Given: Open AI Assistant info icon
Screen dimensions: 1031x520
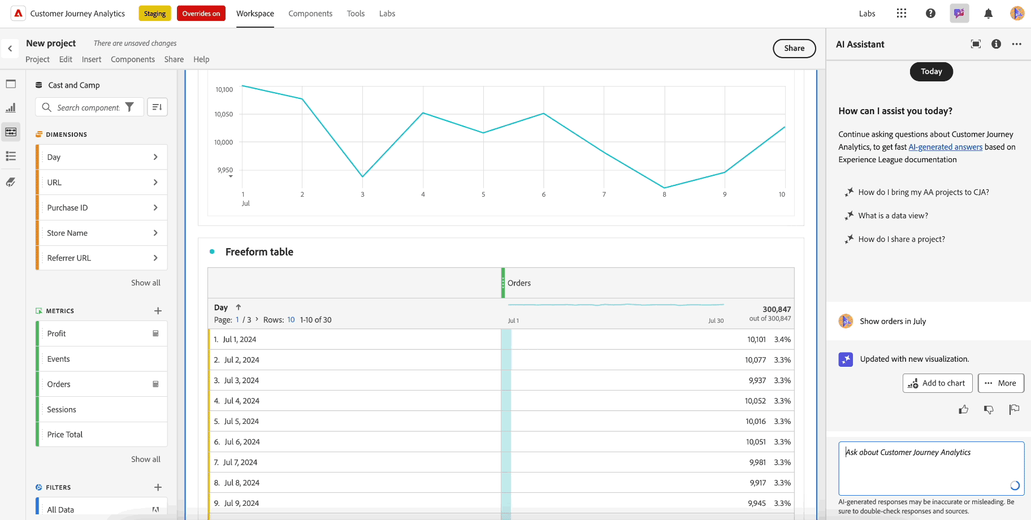Looking at the screenshot, I should tap(996, 44).
